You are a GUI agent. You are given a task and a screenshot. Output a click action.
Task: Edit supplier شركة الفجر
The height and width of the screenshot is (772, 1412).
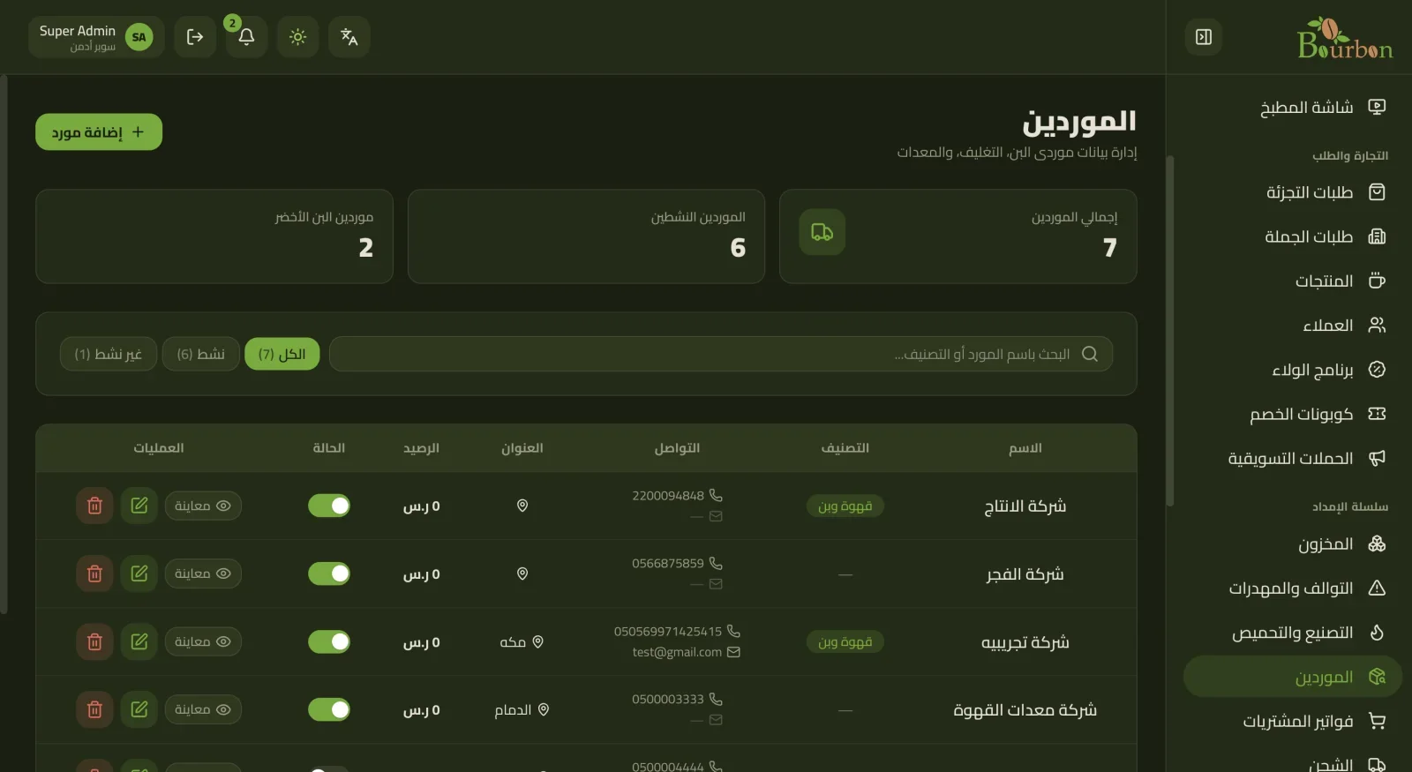139,573
